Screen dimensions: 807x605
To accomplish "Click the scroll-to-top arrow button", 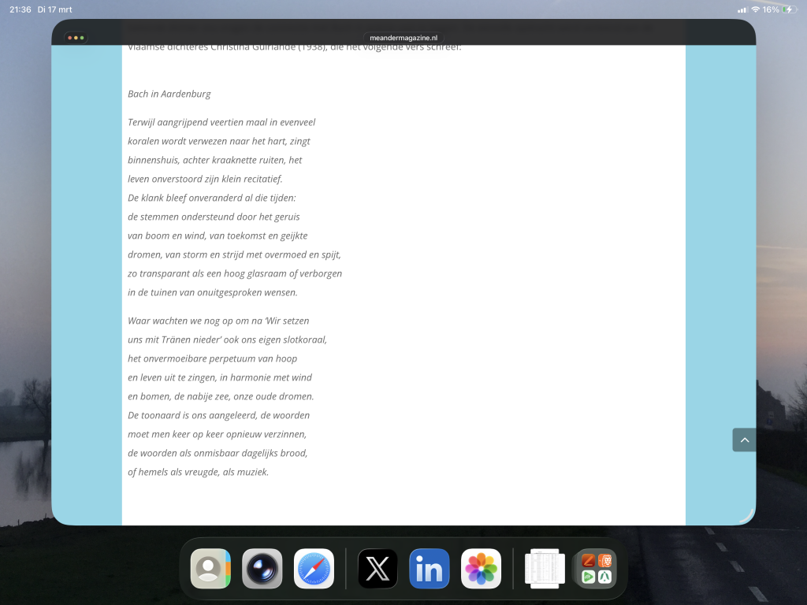I will pos(744,440).
